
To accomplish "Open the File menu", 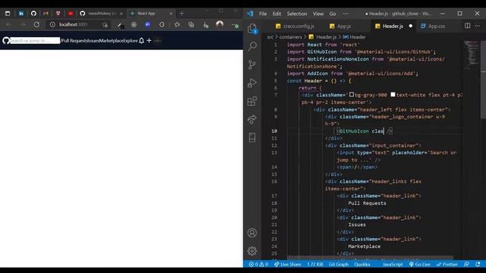I will coord(263,14).
